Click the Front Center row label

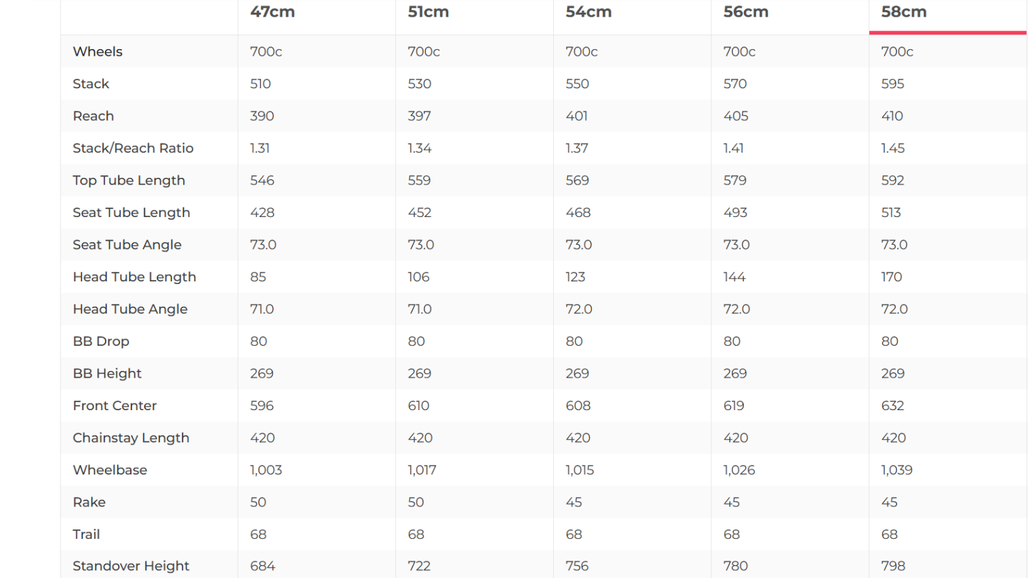pyautogui.click(x=114, y=405)
